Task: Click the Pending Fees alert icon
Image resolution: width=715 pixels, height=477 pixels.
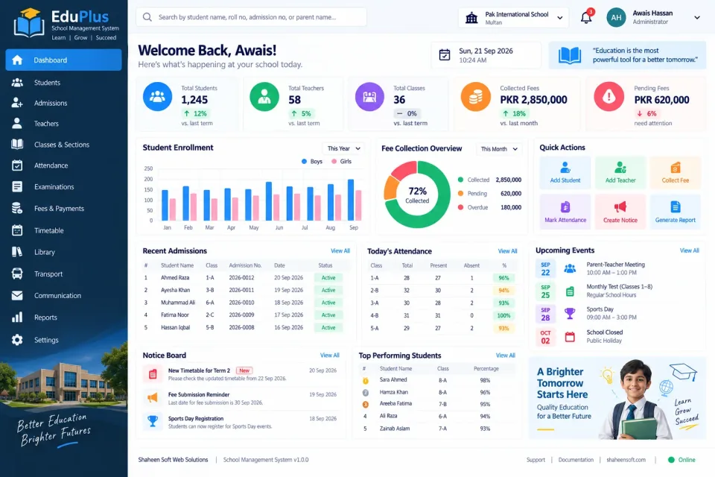Action: (x=608, y=97)
